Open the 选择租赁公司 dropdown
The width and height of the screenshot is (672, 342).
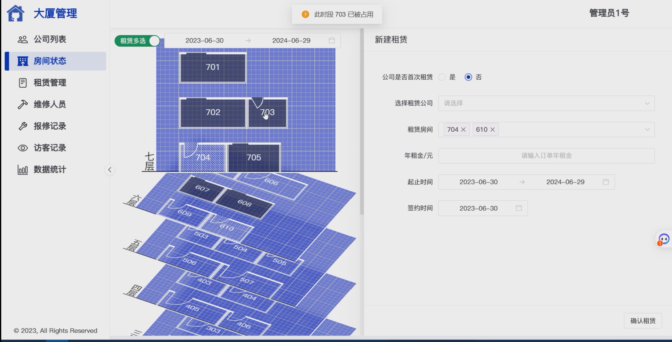546,103
